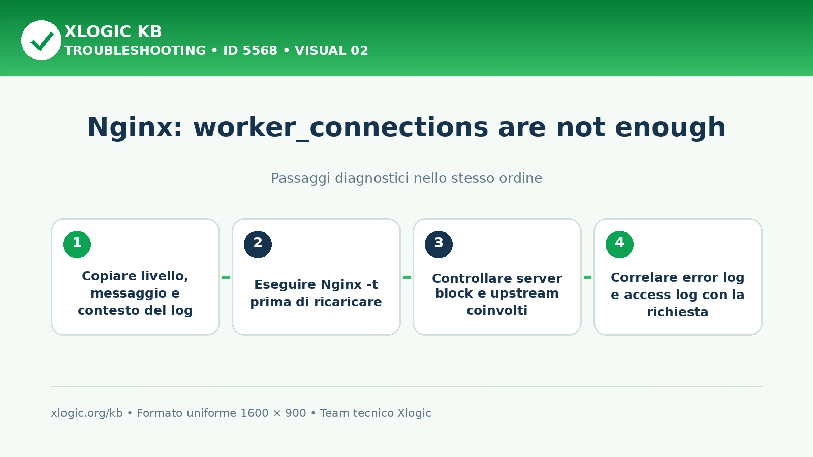Click the footer line starting with xlogic.org/kb

click(241, 413)
